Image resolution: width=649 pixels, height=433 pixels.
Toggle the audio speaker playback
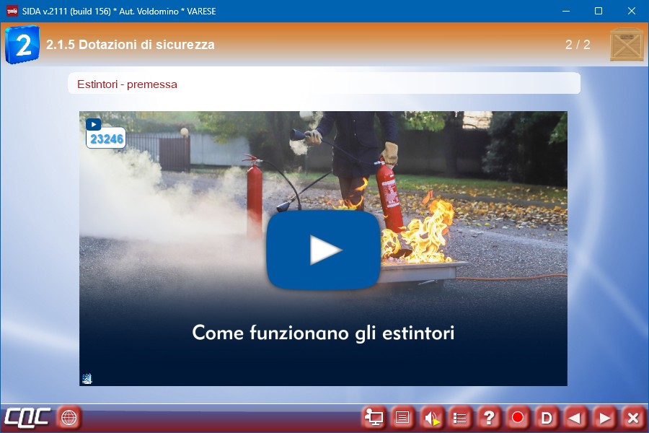(431, 417)
